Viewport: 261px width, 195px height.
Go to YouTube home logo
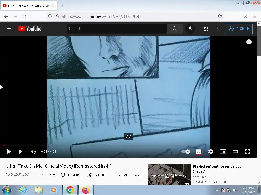(30, 29)
